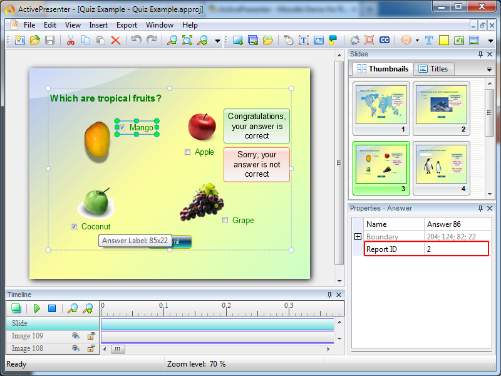501x376 pixels.
Task: Open the toolbar overflow dropdown arrow
Action: 490,41
